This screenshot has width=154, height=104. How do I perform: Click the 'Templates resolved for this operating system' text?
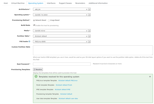59,77
